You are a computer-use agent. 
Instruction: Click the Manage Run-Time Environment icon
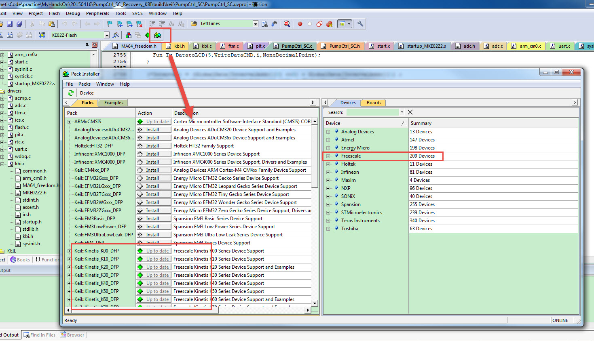pyautogui.click(x=148, y=35)
